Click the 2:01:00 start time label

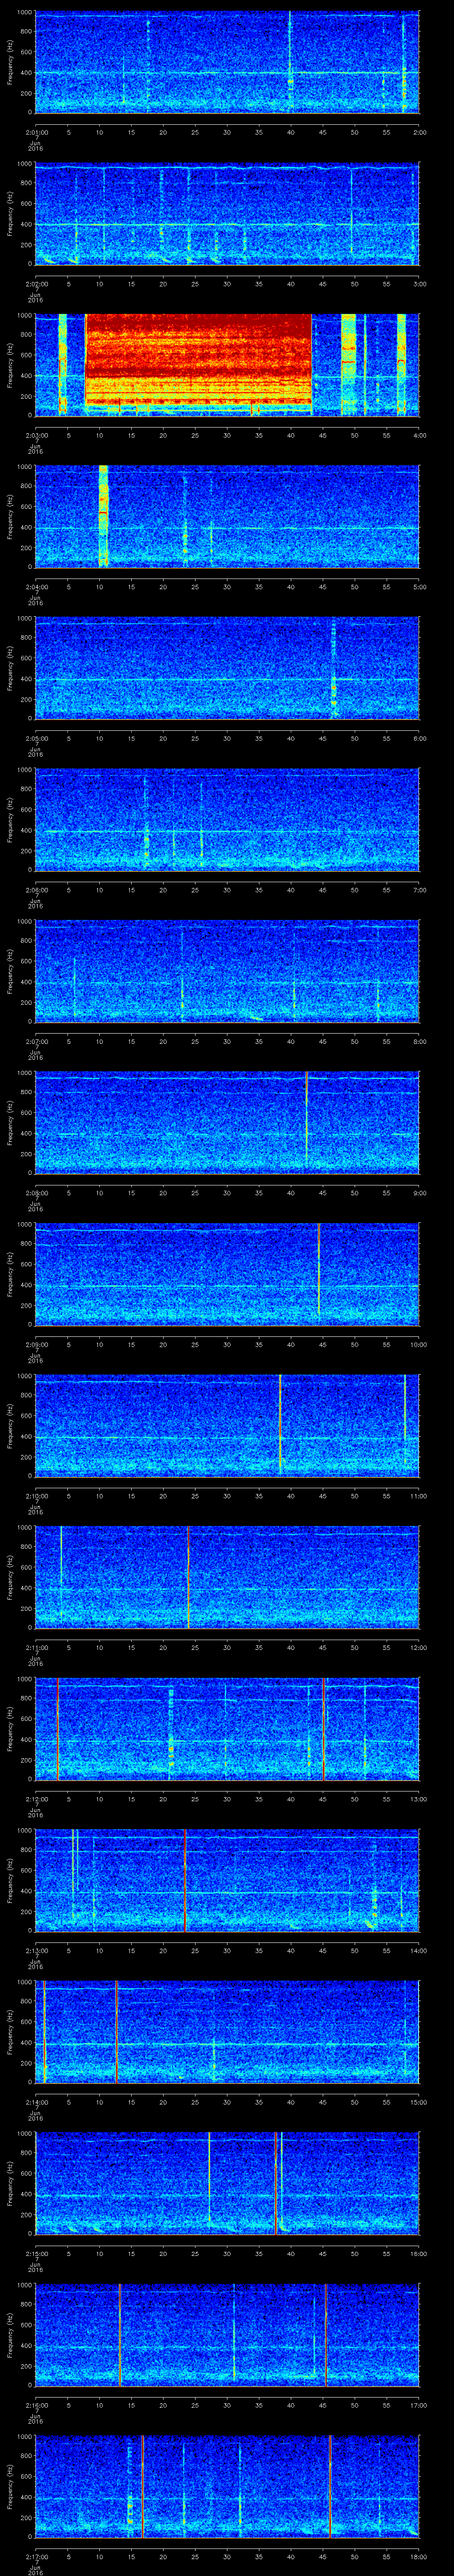coord(36,132)
